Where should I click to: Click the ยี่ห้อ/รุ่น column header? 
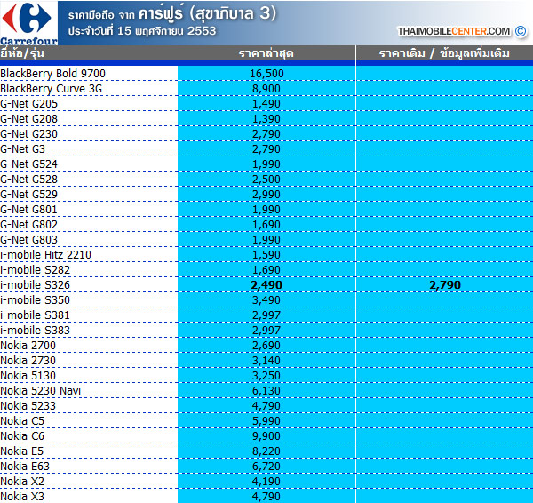(x=22, y=53)
